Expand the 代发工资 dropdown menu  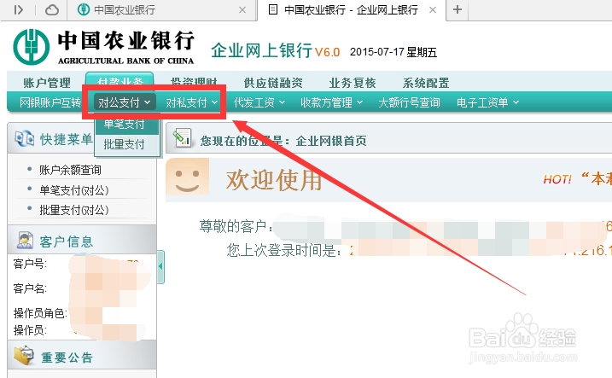(x=259, y=102)
